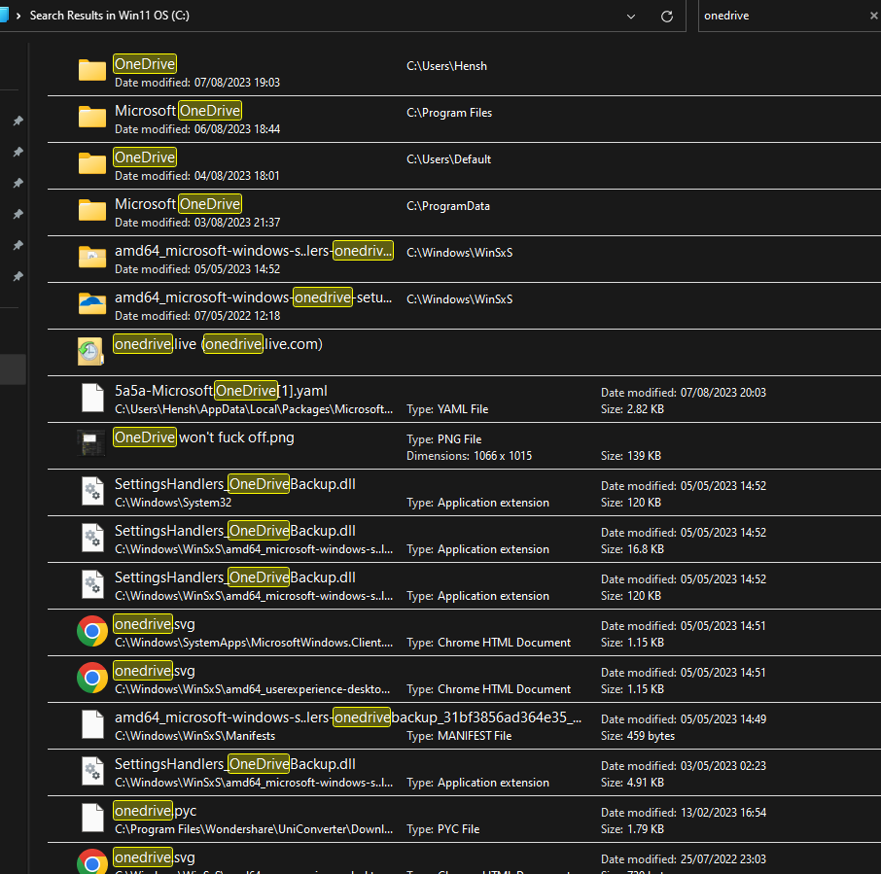Click Date modified: 13/02/2023 16:54
Screen dimensions: 881x874
(x=684, y=812)
